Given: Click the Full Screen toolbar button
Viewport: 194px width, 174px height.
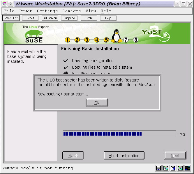Looking at the screenshot, I should click(x=50, y=18).
